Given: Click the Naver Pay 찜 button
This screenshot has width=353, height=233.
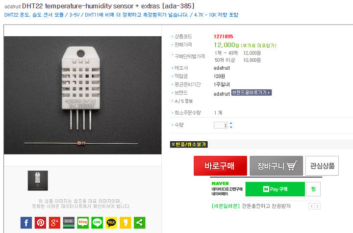Looking at the screenshot, I should point(313,189).
